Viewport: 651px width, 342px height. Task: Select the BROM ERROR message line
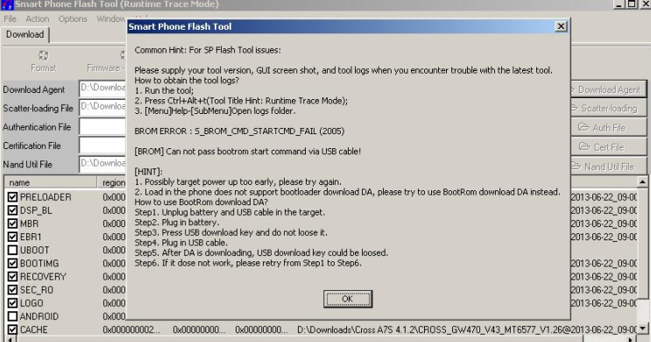(239, 132)
